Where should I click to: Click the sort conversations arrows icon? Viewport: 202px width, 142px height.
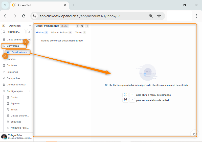[x=82, y=26]
